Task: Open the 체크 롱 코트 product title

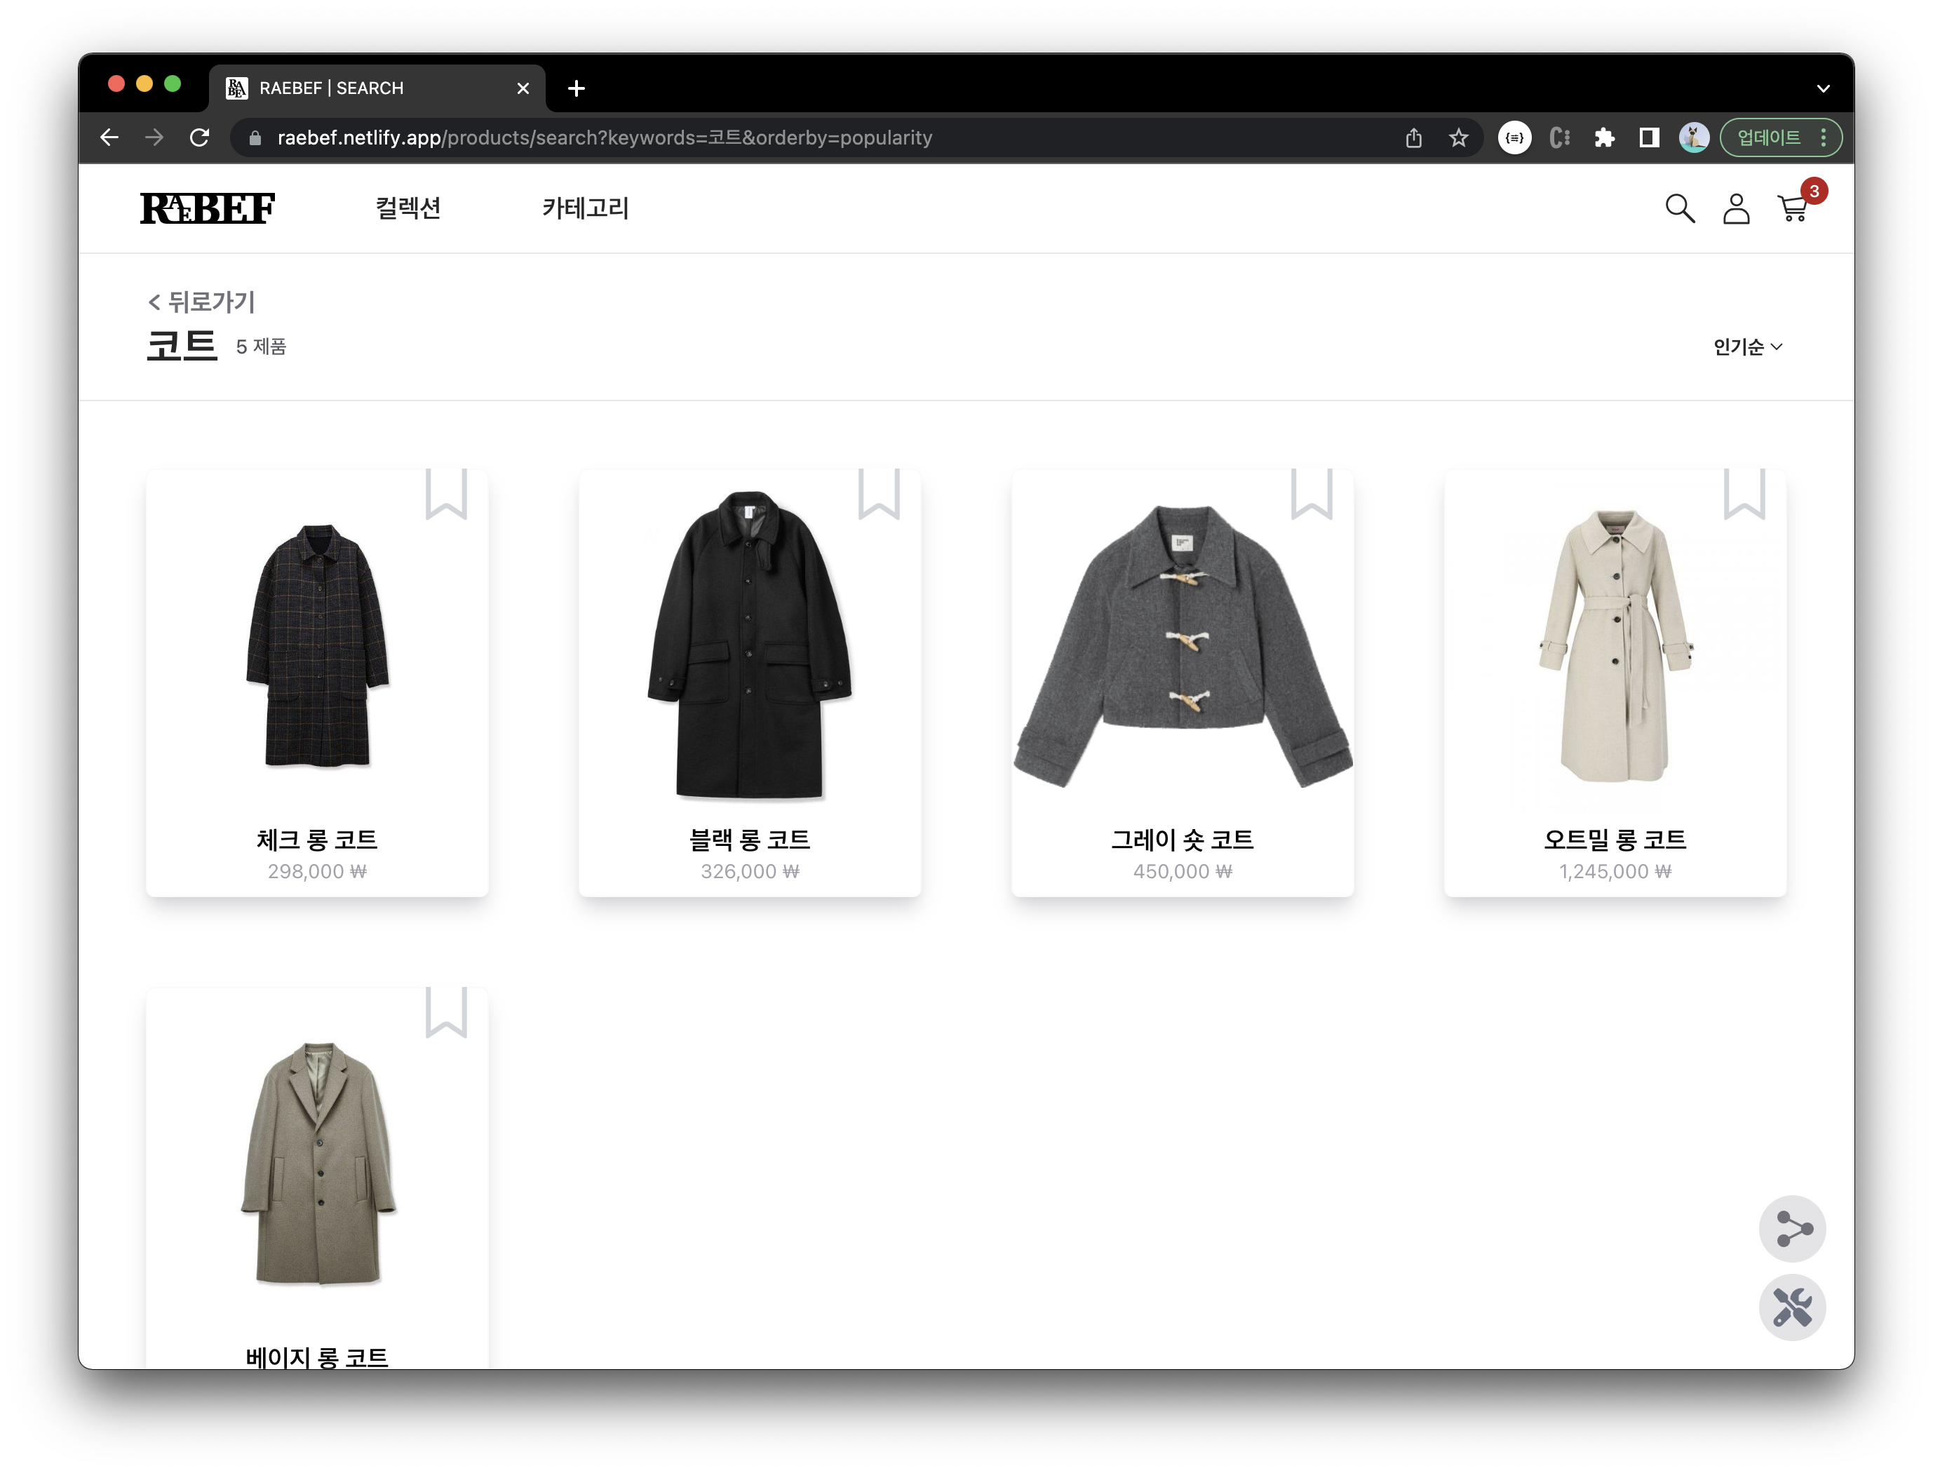Action: point(317,840)
